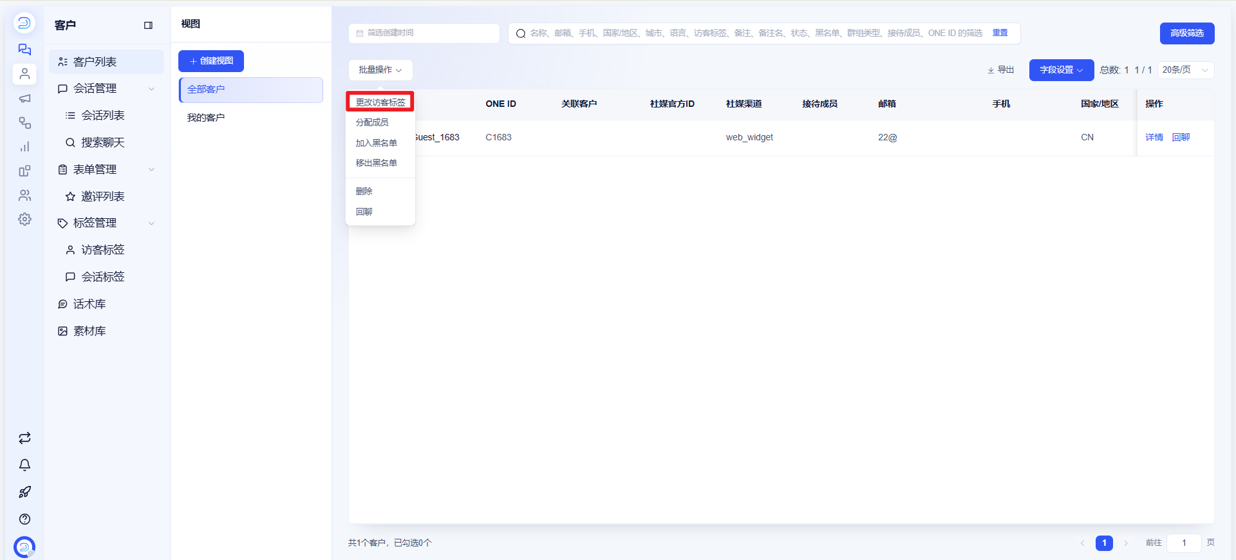Image resolution: width=1236 pixels, height=560 pixels.
Task: Open the help question mark icon
Action: [x=24, y=519]
